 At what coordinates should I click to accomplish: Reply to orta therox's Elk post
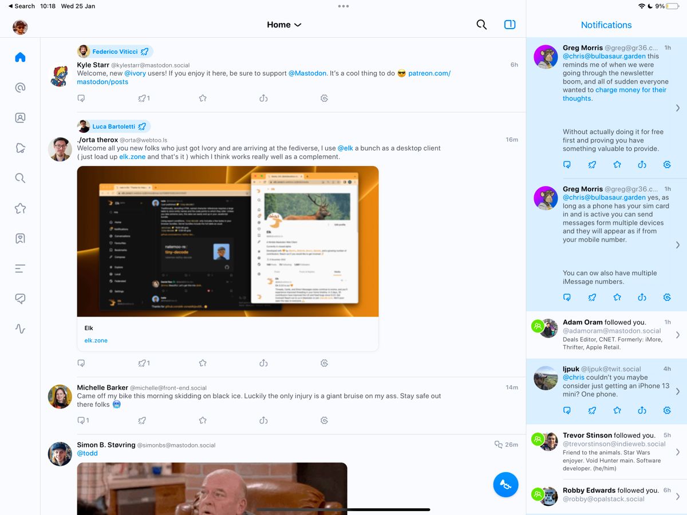pyautogui.click(x=81, y=363)
